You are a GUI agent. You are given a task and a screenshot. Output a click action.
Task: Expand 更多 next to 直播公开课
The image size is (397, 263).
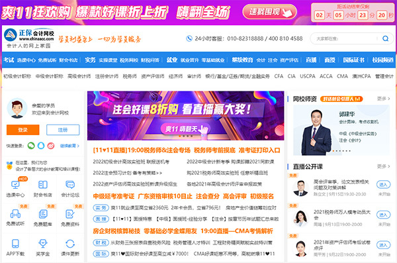click(383, 166)
